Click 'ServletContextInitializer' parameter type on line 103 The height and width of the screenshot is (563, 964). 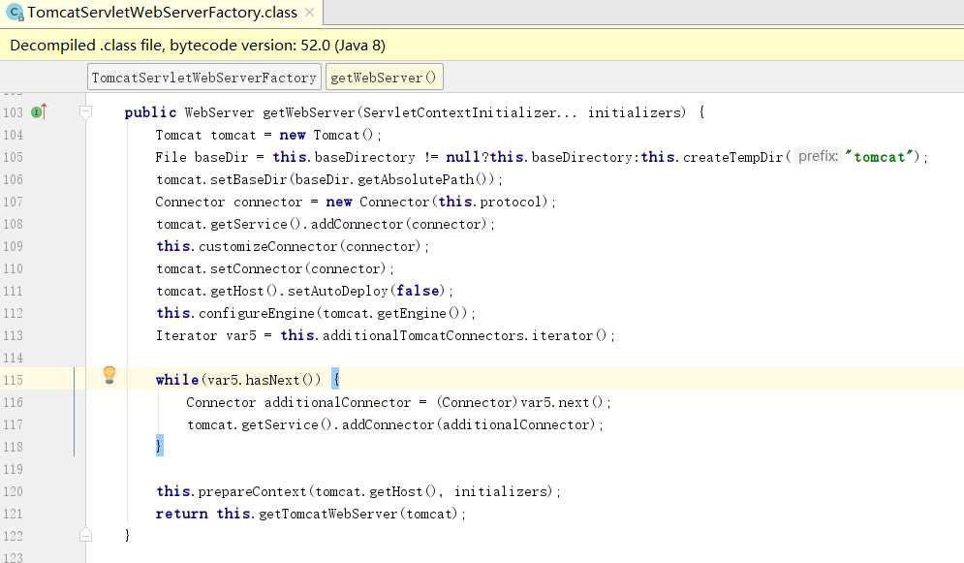[x=459, y=112]
